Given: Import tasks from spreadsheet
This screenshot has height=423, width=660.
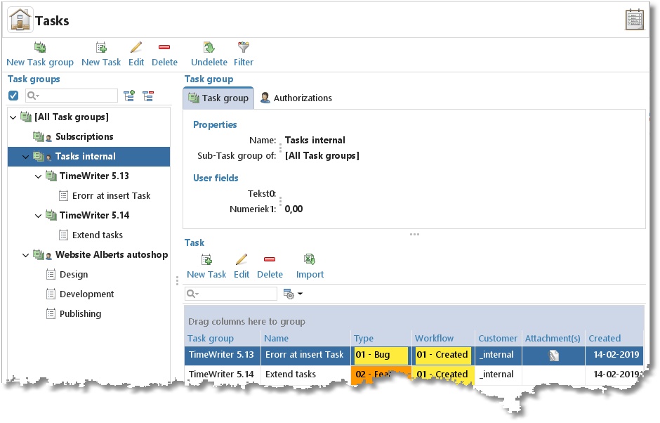Looking at the screenshot, I should tap(310, 267).
